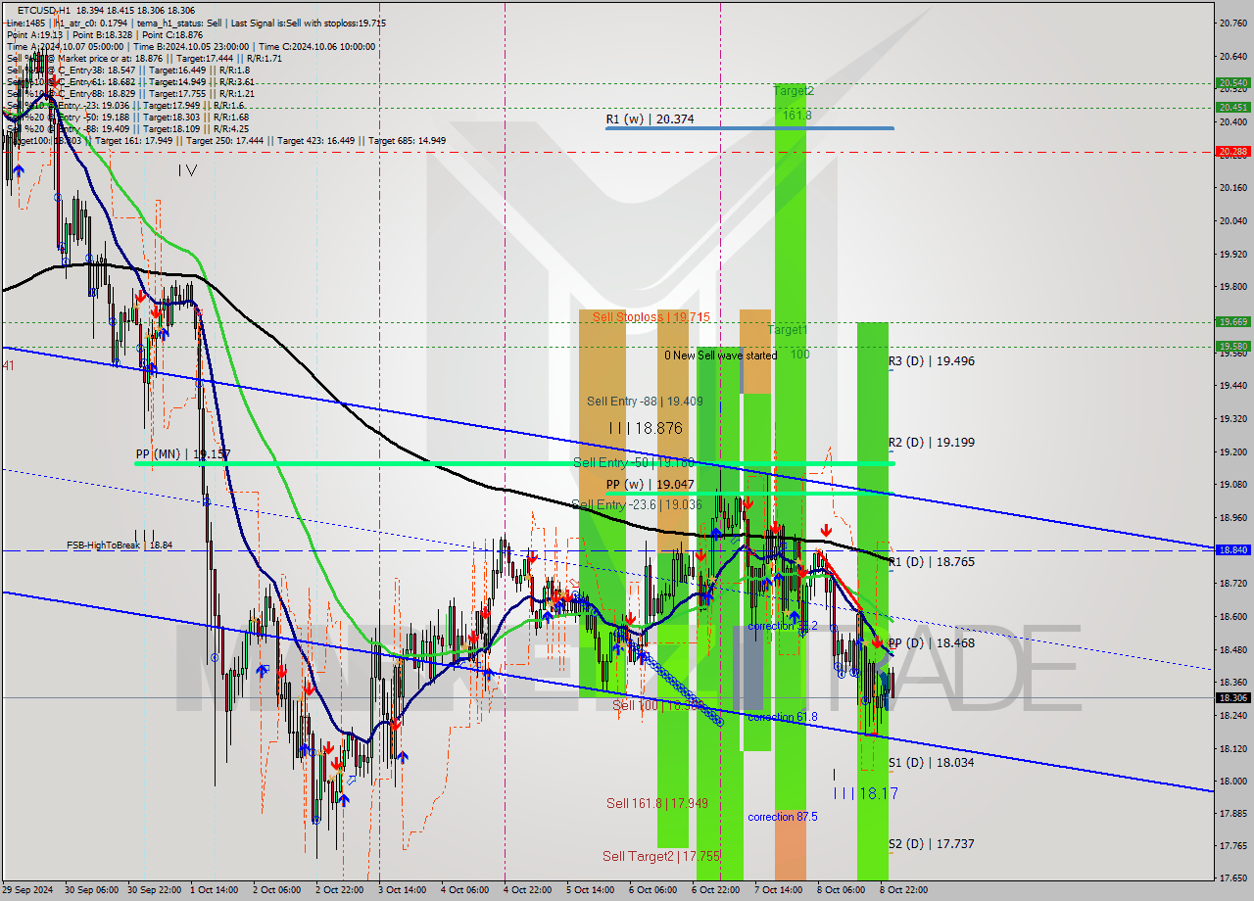
Task: Click the 'Target 423: 16.449' text
Action: click(x=318, y=140)
